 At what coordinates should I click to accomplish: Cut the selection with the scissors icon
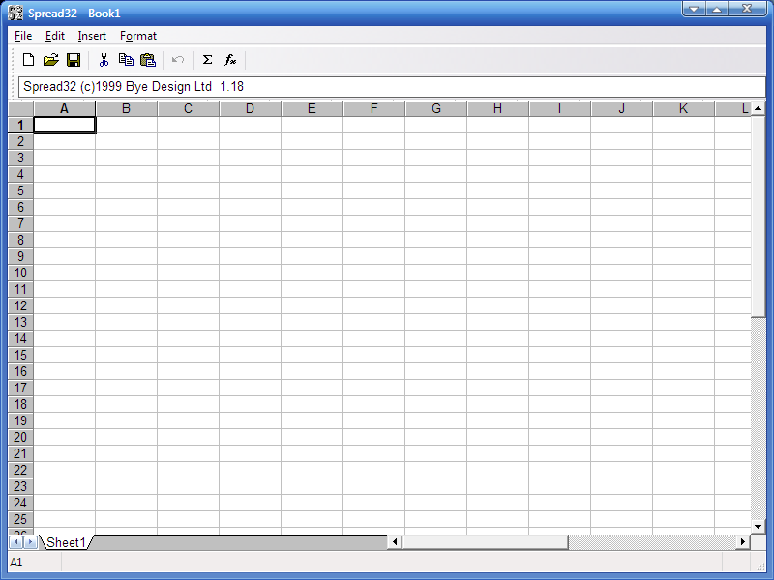[104, 60]
